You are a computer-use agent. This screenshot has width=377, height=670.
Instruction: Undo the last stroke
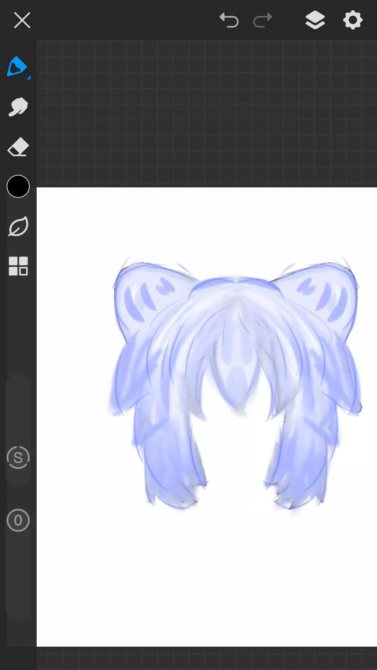[229, 20]
